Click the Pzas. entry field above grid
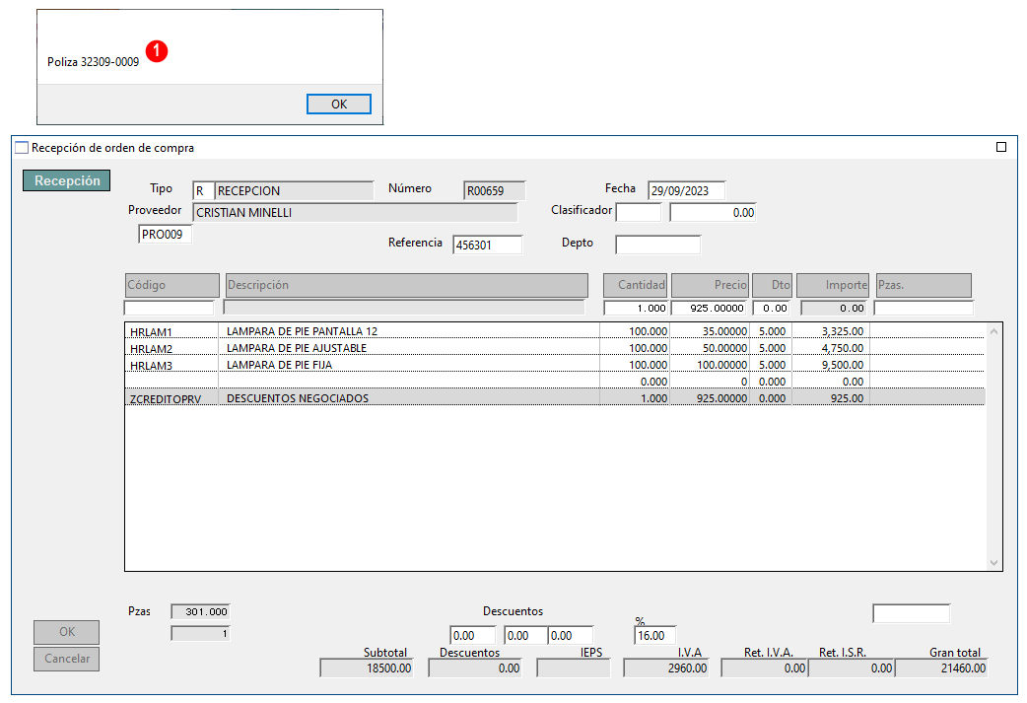This screenshot has height=703, width=1027. (924, 308)
